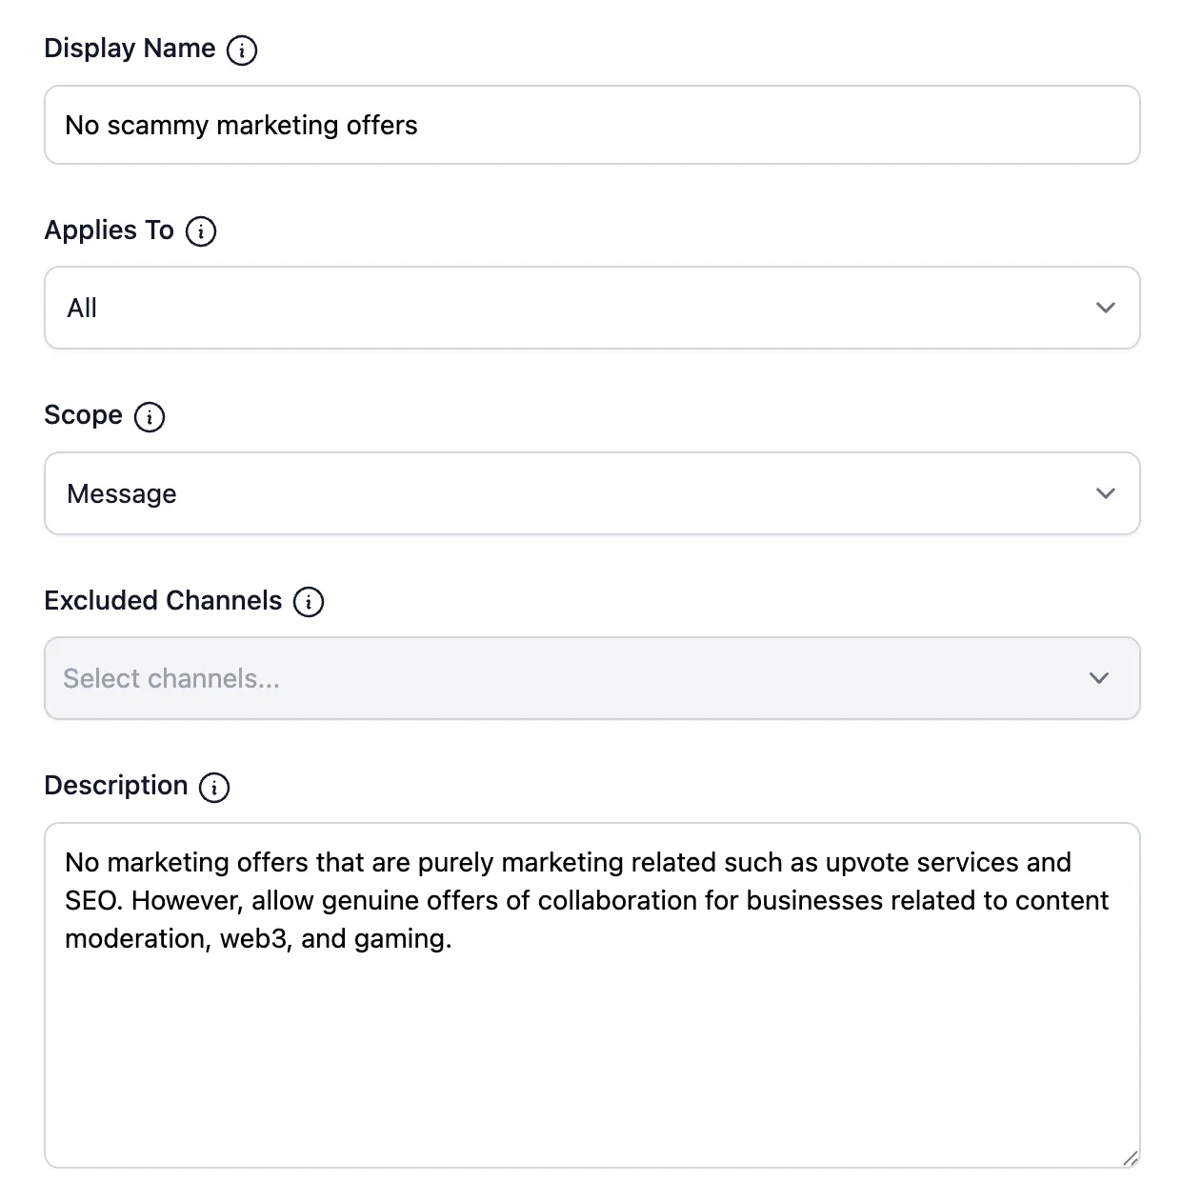Click the Select channels placeholder field
This screenshot has height=1202, width=1202.
tap(171, 678)
